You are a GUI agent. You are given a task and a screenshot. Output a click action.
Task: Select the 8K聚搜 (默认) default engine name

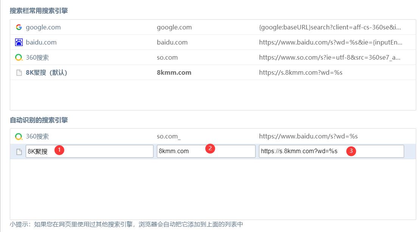46,72
